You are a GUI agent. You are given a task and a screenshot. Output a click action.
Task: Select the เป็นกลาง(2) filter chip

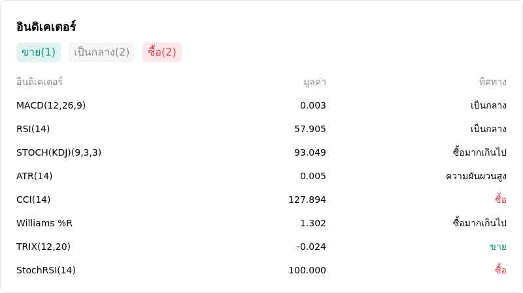pos(101,52)
